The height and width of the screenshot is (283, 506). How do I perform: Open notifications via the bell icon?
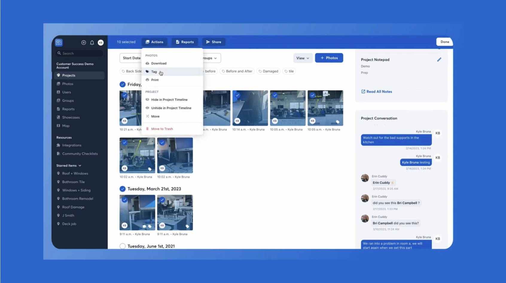[92, 42]
